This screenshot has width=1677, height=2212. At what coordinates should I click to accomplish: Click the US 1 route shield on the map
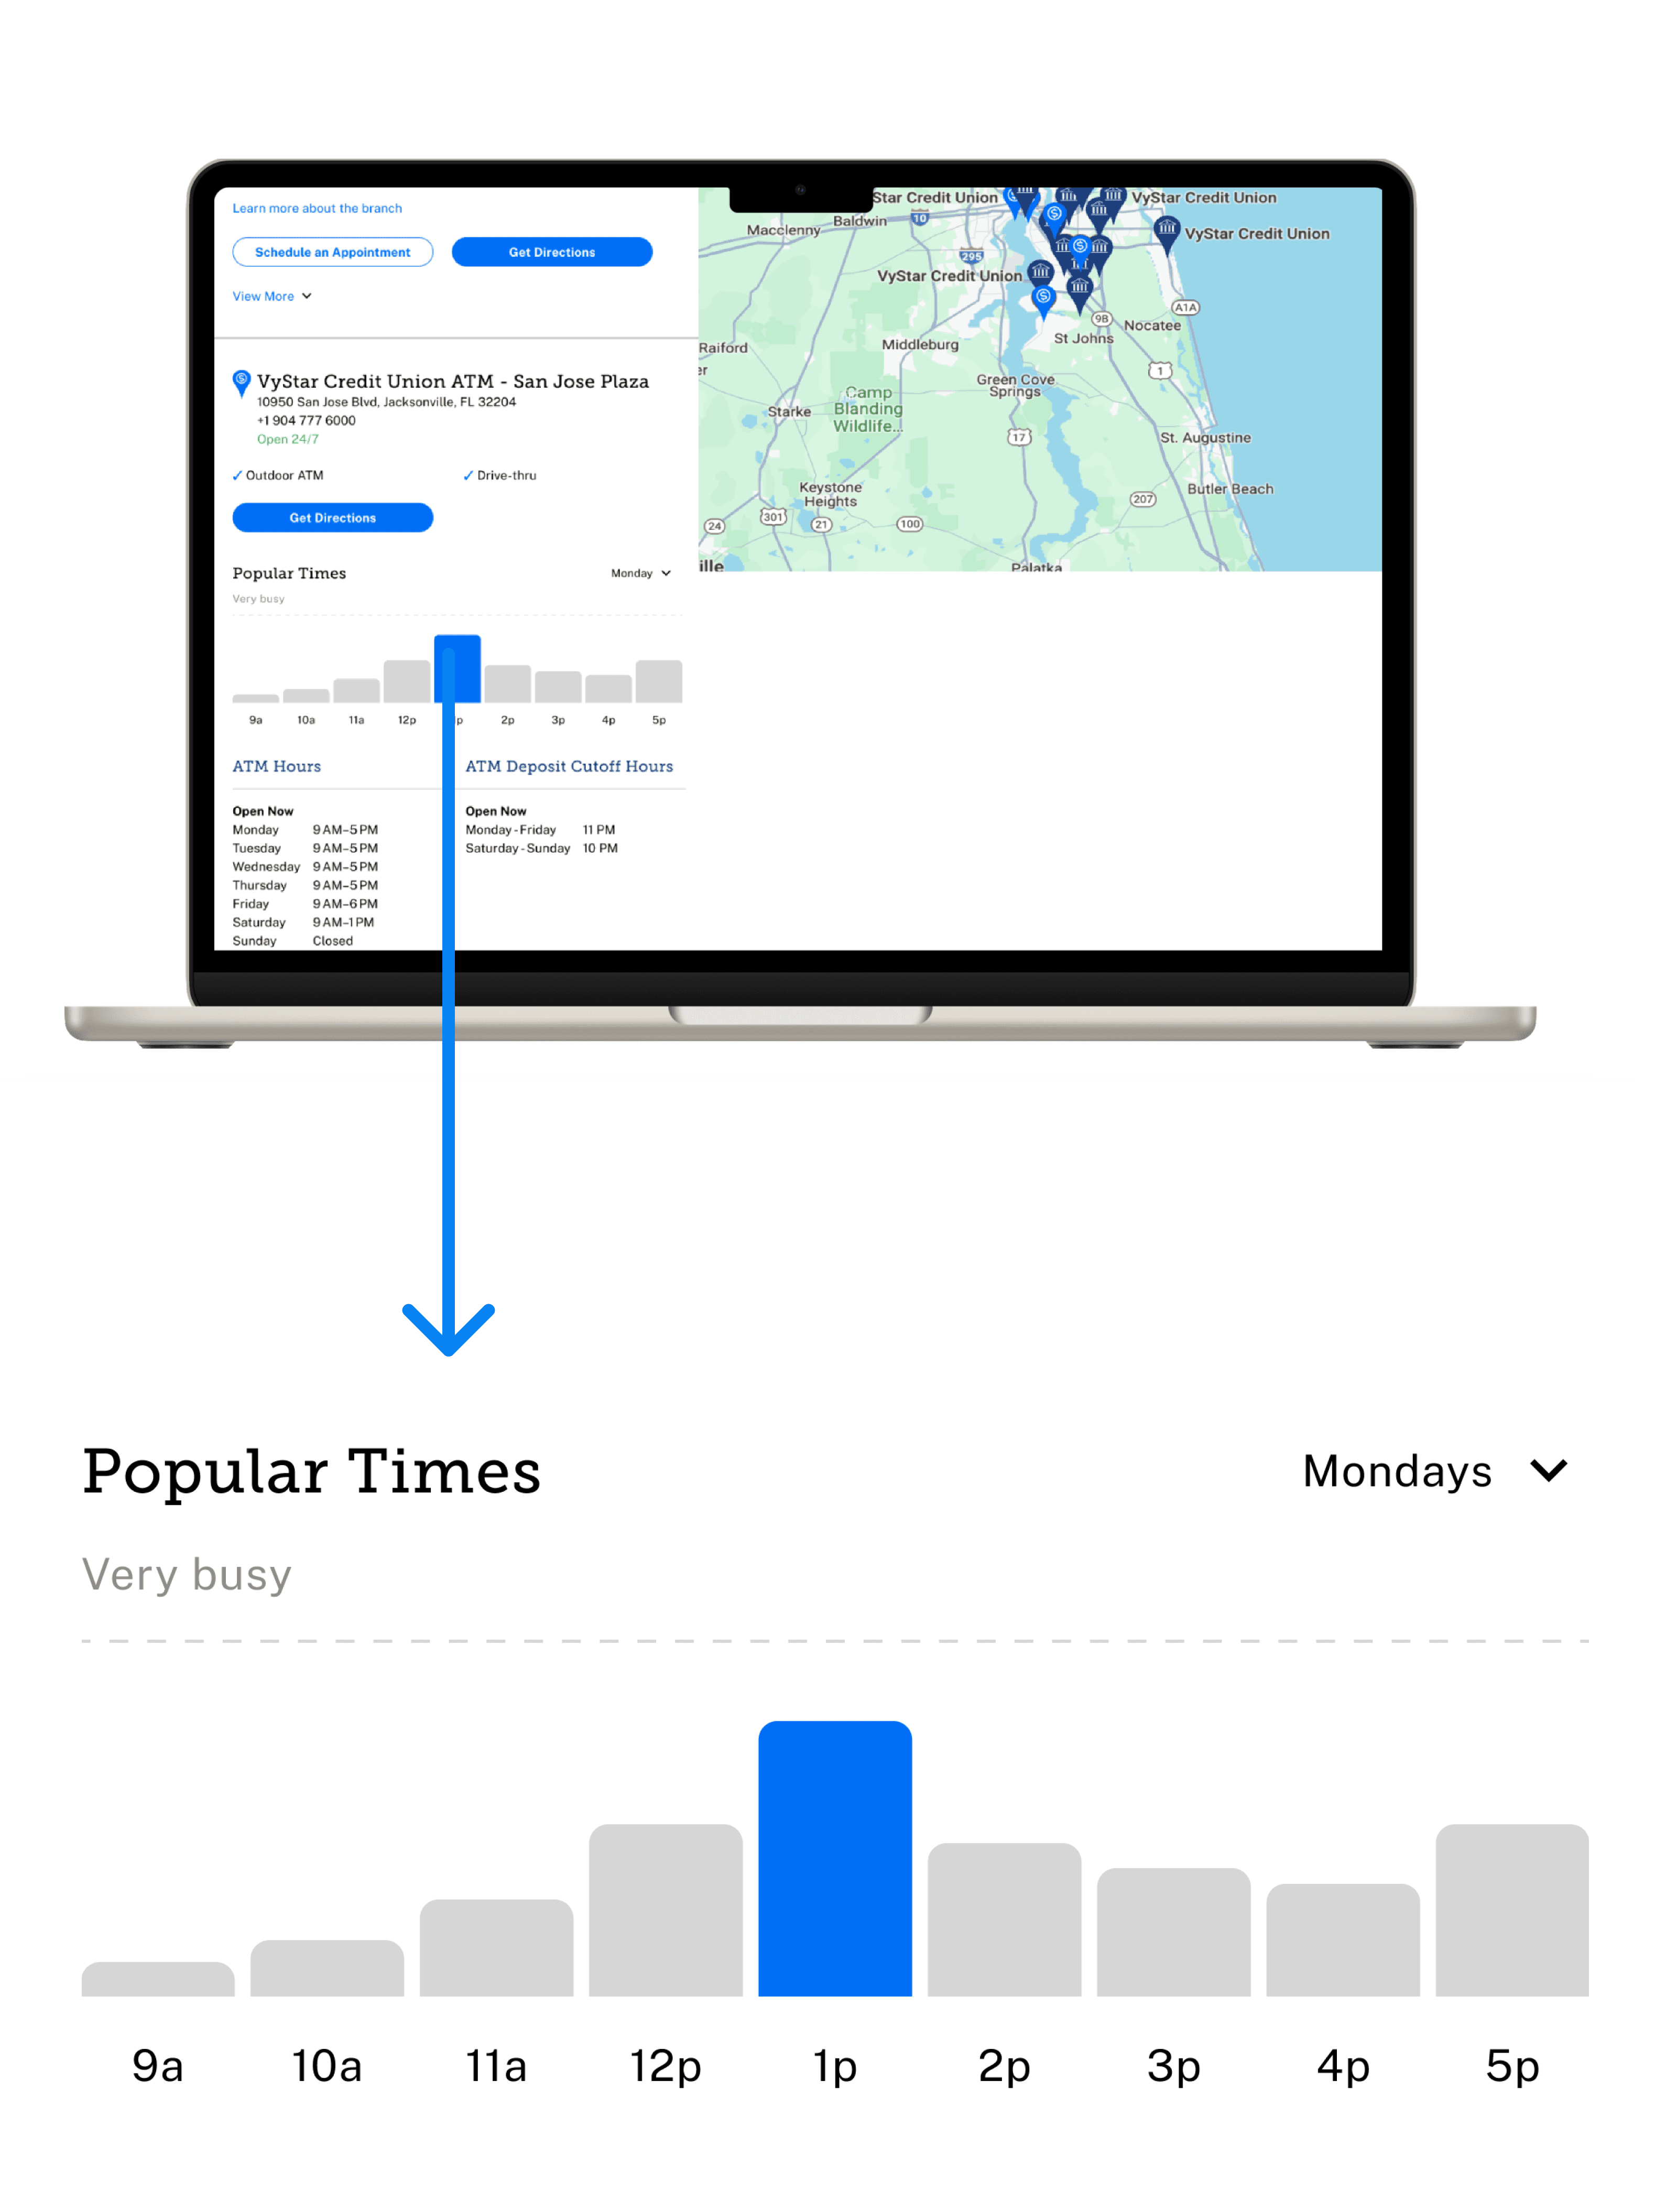(1160, 370)
